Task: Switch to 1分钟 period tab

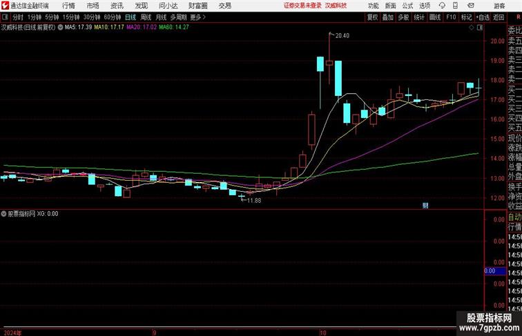Action: [35, 17]
